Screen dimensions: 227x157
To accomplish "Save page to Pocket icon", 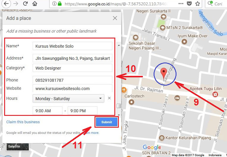I will coord(189,4).
